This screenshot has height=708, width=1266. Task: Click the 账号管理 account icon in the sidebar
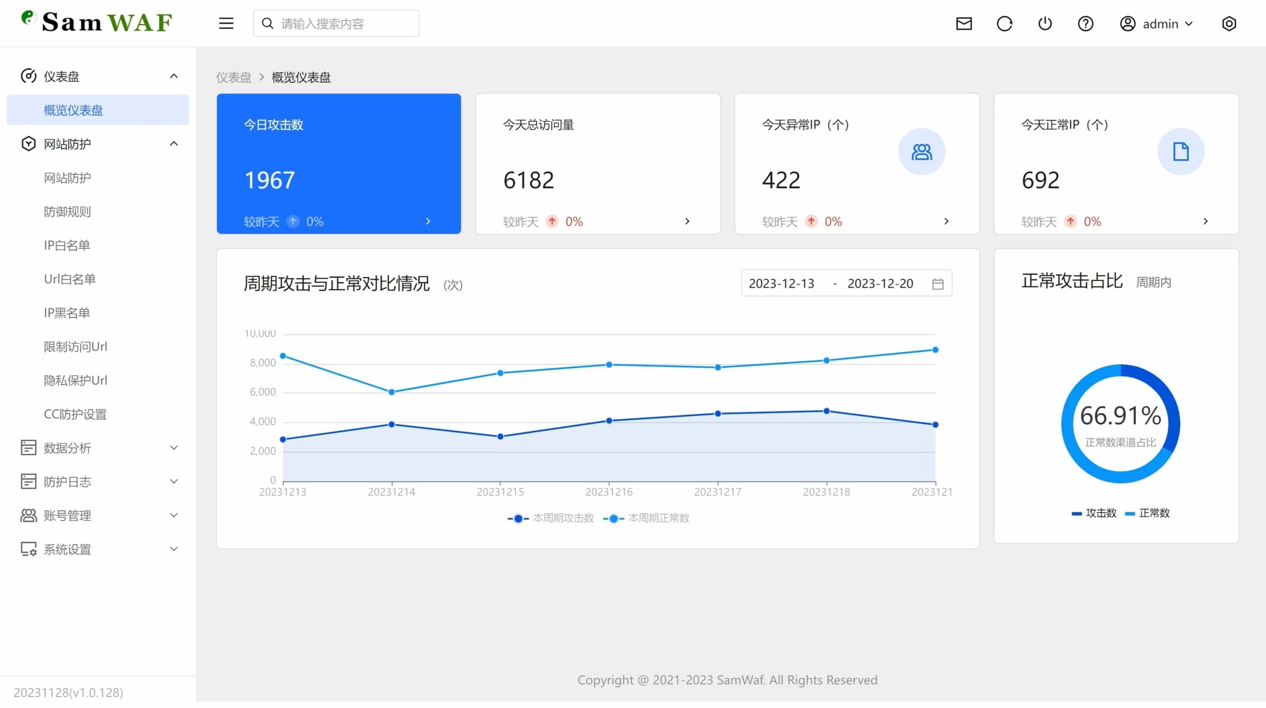coord(28,515)
